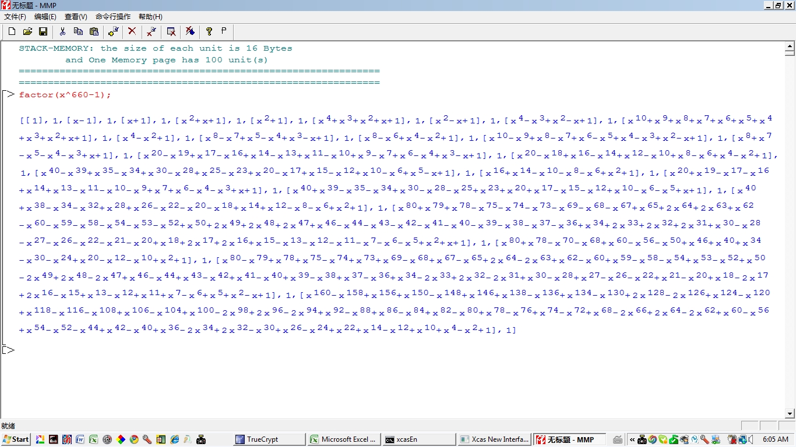Click the 就绪 status bar text
Image resolution: width=796 pixels, height=447 pixels.
pos(8,426)
